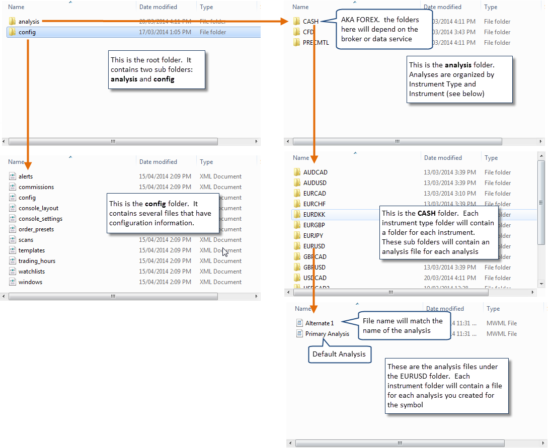Image resolution: width=551 pixels, height=448 pixels.
Task: Open the Primary Analysis file
Action: tap(327, 334)
